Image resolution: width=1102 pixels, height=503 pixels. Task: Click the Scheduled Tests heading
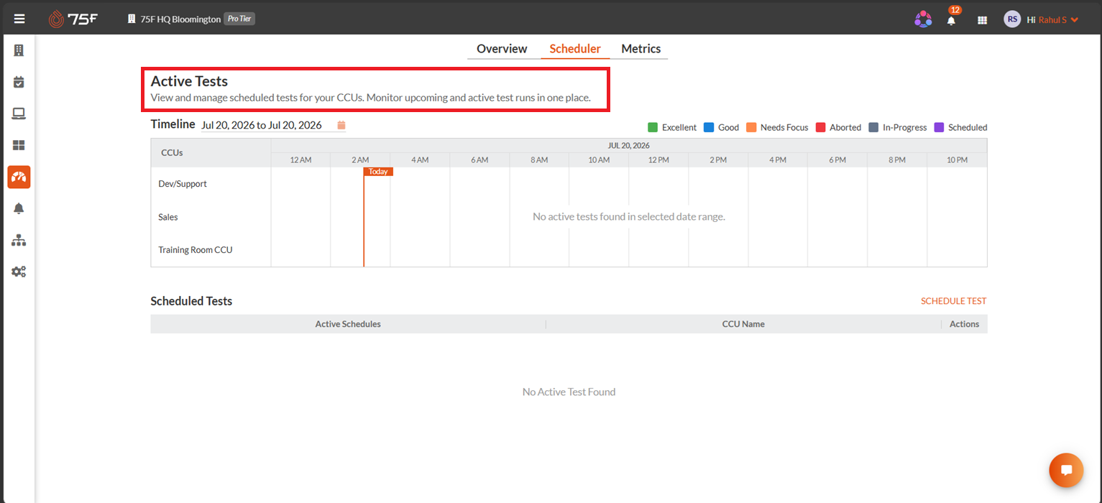point(191,301)
